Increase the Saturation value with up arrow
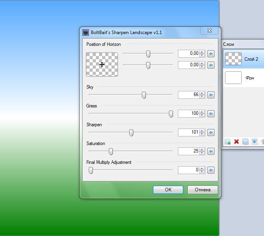This screenshot has width=264, height=236. [202, 150]
